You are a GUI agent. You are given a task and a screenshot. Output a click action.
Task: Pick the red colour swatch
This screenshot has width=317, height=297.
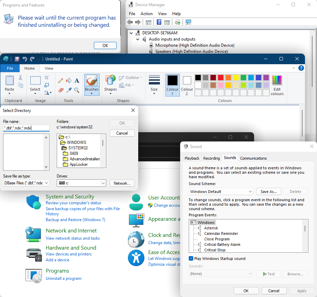pyautogui.click(x=221, y=78)
